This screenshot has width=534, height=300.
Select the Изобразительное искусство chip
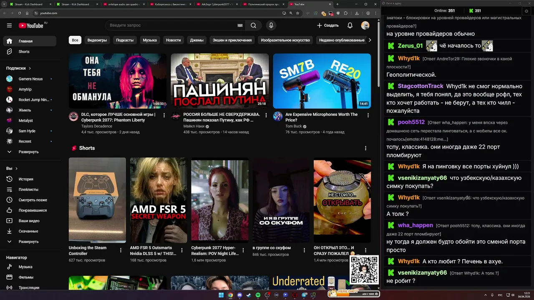pyautogui.click(x=285, y=40)
